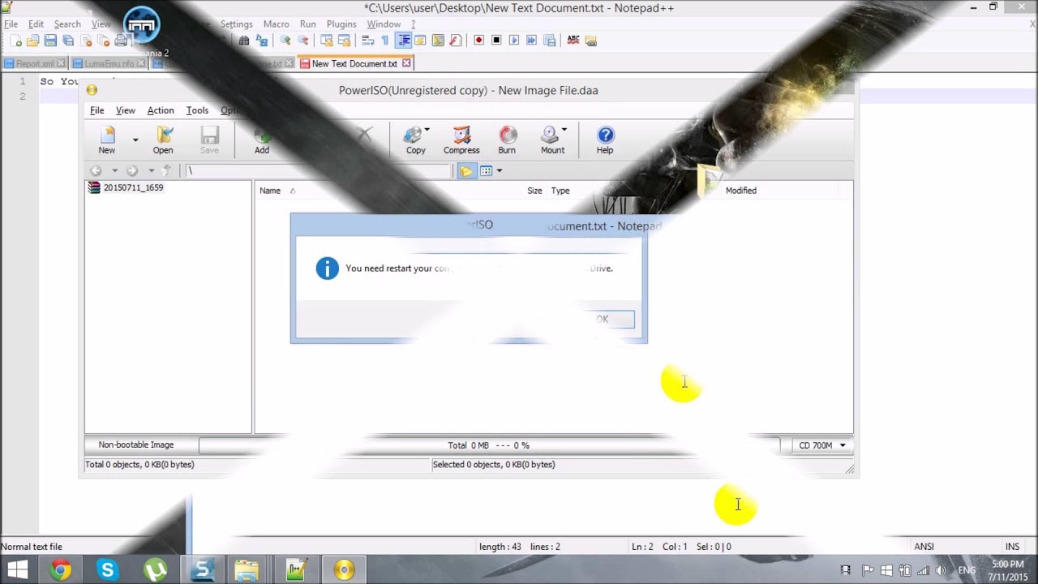Close the New Text Document.txt tab

(x=406, y=62)
